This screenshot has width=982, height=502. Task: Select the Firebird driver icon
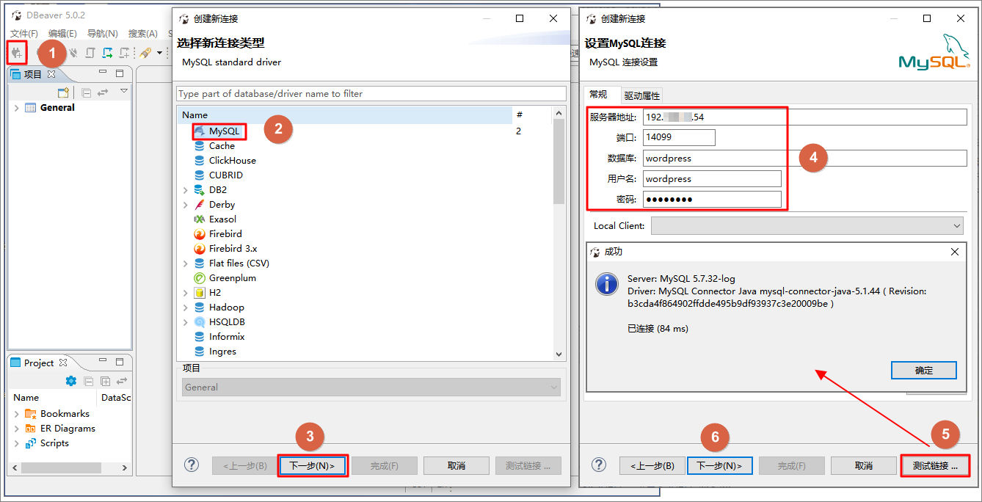(200, 234)
